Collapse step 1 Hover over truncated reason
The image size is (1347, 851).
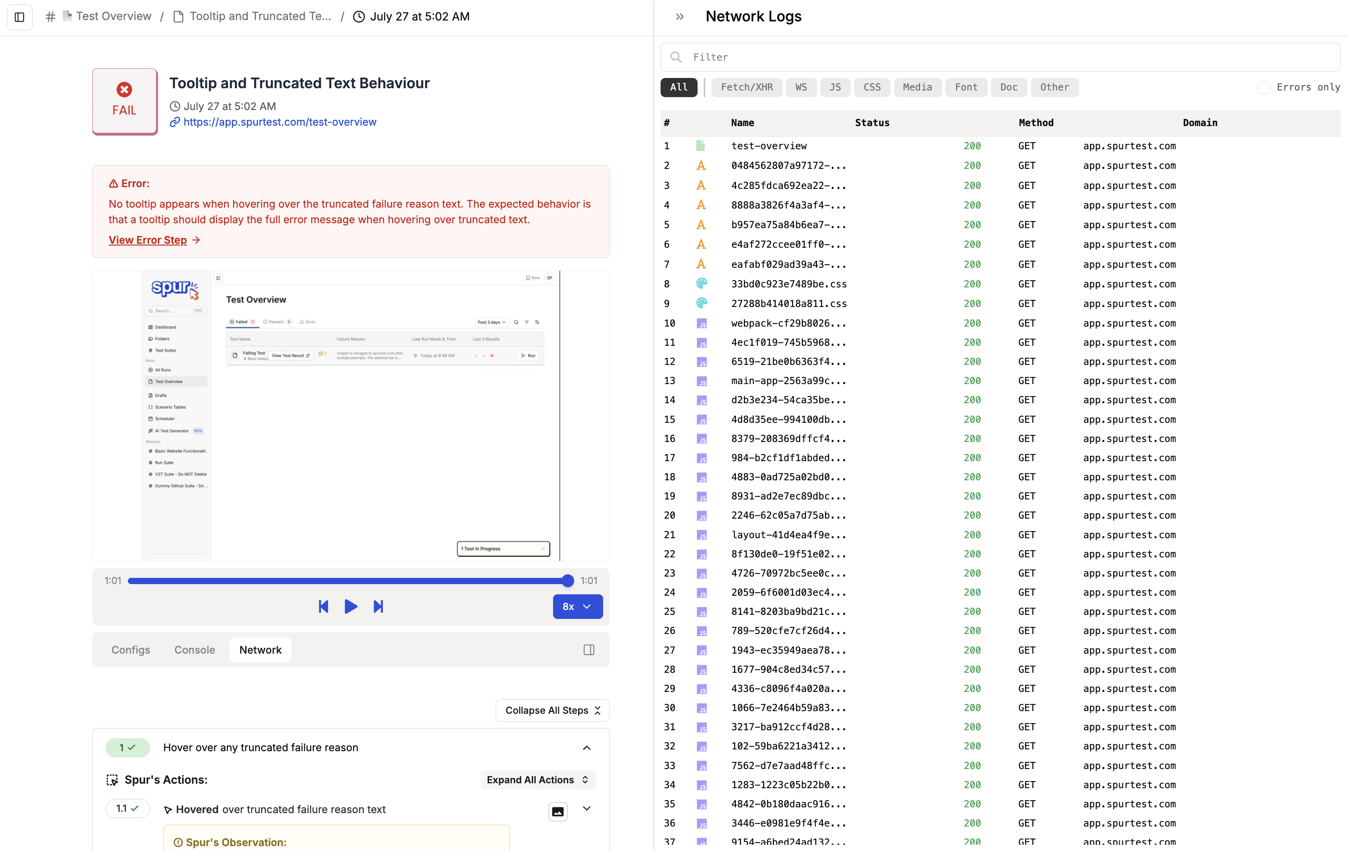pyautogui.click(x=586, y=748)
